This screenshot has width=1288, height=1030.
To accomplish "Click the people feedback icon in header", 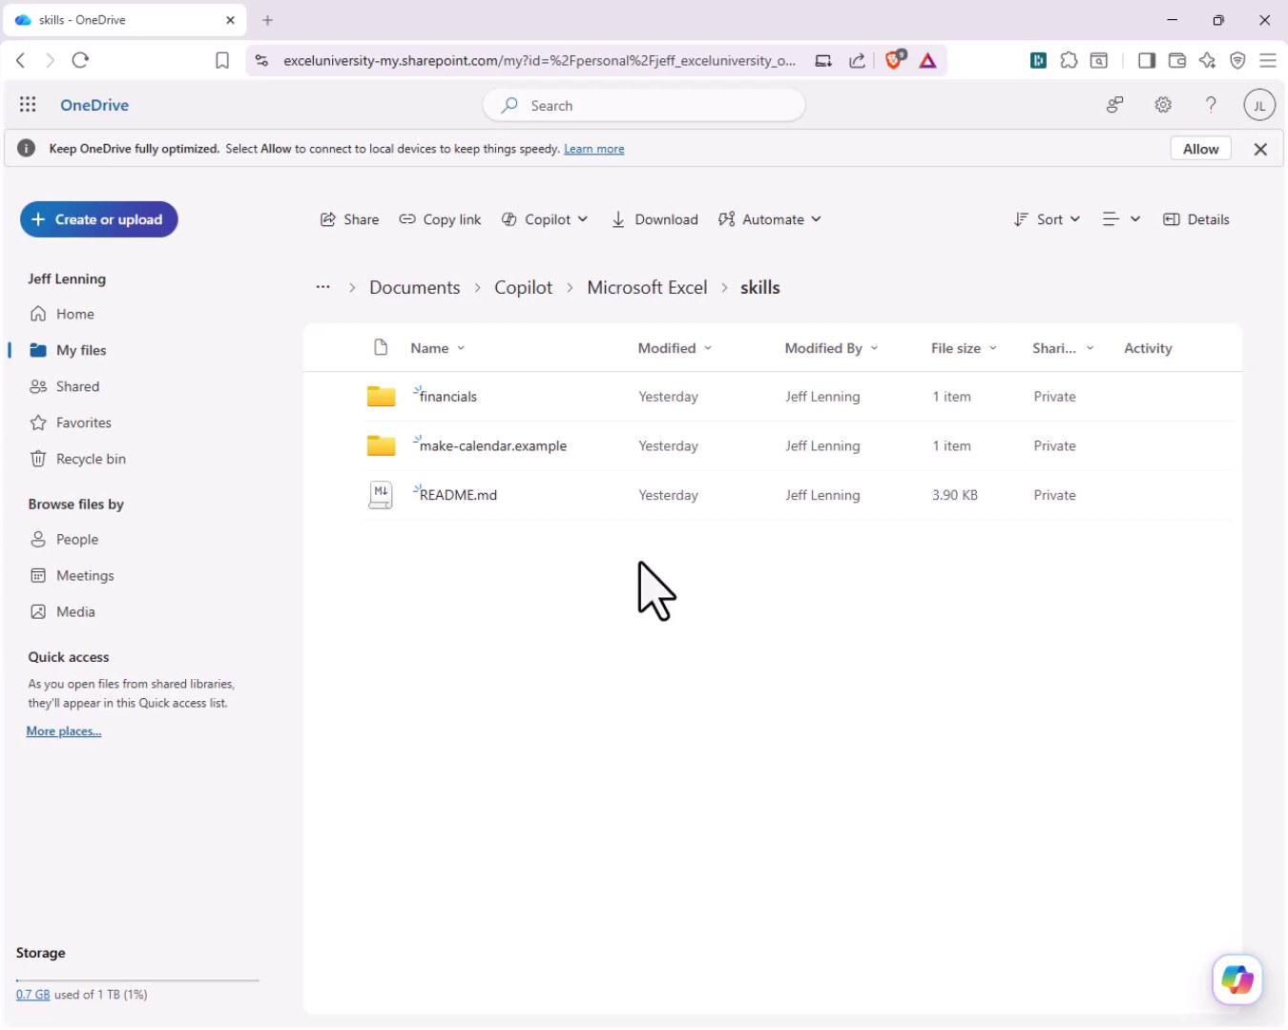I will [1114, 105].
